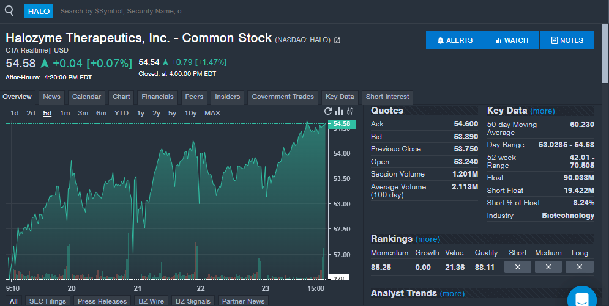Open Analyst Trends (more) link
The height and width of the screenshot is (306, 609).
(x=452, y=294)
